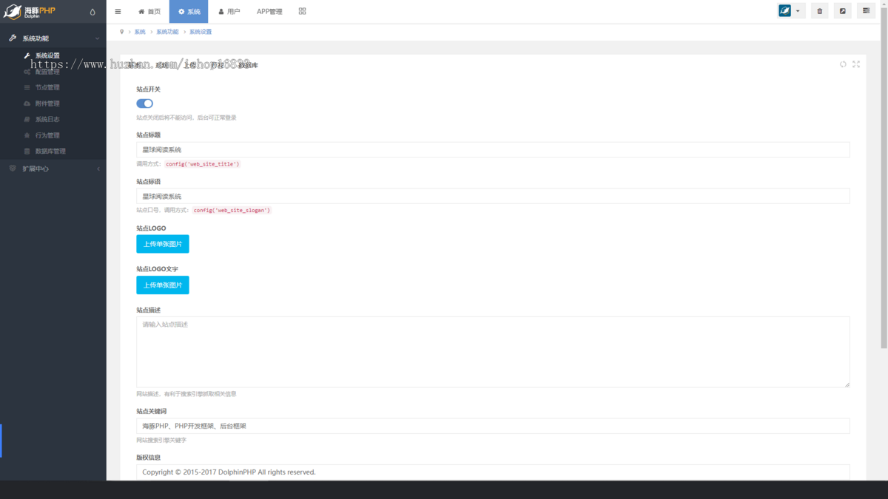Viewport: 888px width, 499px height.
Task: Click the 站点标题 input field
Action: (493, 149)
